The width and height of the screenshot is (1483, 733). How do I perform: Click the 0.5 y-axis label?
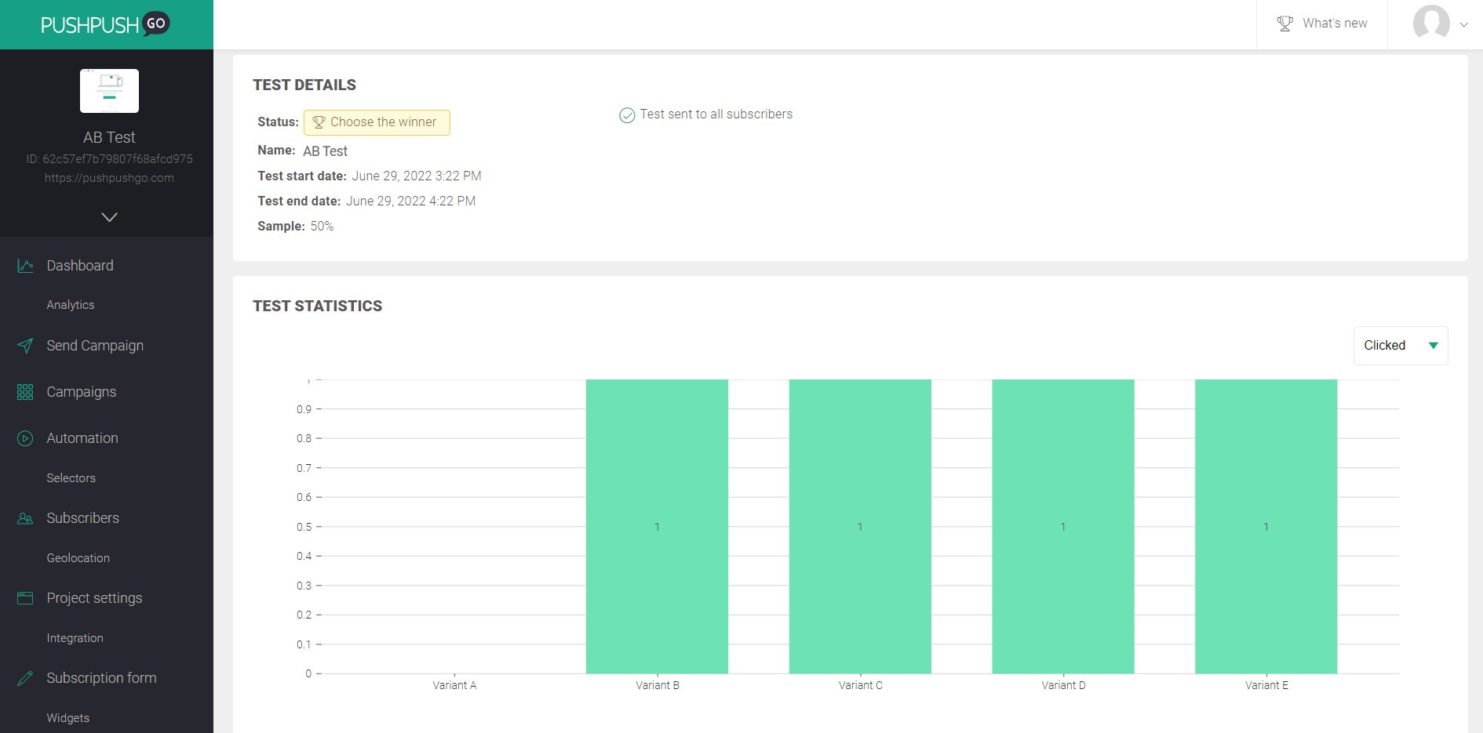coord(304,527)
